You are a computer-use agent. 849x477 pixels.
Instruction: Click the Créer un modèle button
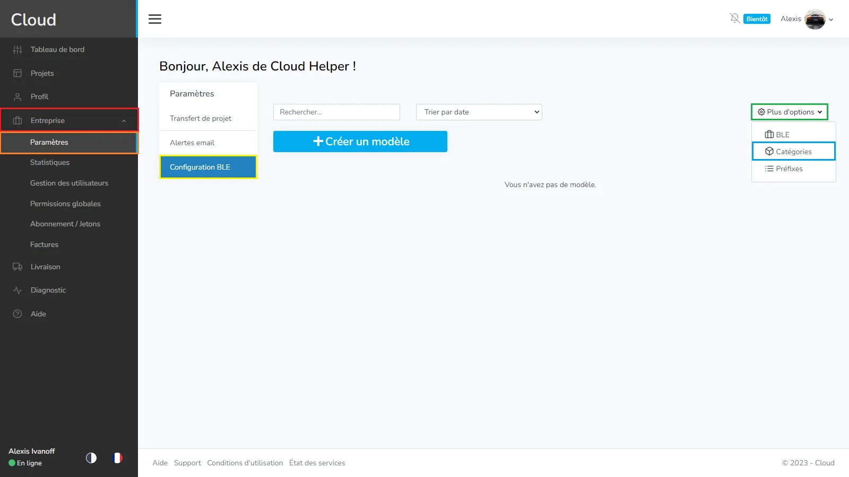[x=360, y=142]
